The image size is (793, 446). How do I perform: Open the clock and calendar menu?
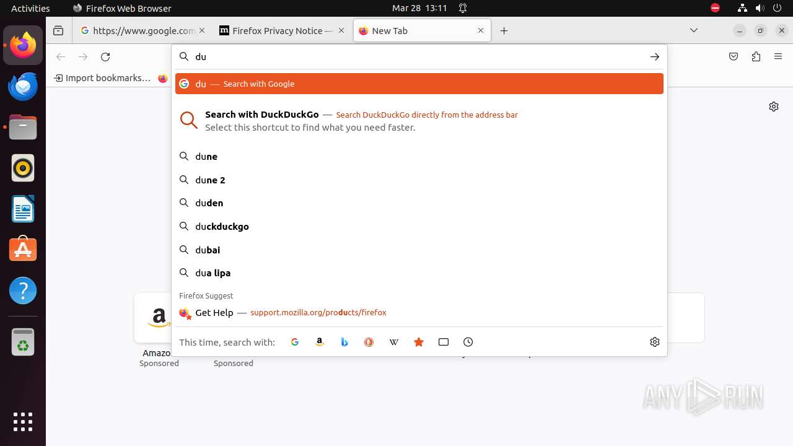[419, 8]
